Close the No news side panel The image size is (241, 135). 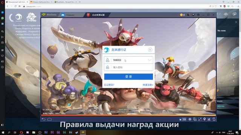click(x=236, y=22)
